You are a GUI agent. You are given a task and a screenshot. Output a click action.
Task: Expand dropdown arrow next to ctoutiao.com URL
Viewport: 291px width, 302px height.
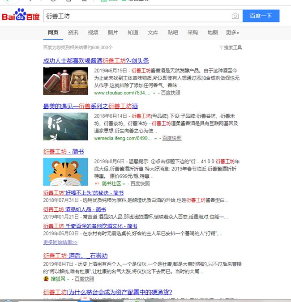(154, 93)
